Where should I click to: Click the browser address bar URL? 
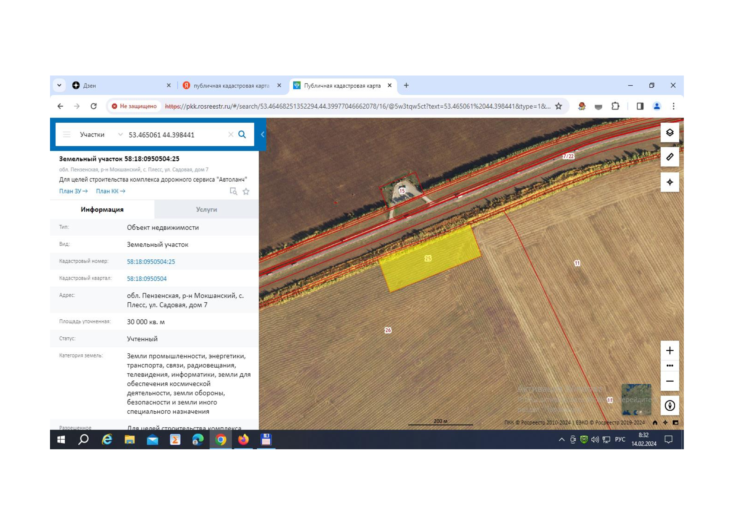point(358,106)
